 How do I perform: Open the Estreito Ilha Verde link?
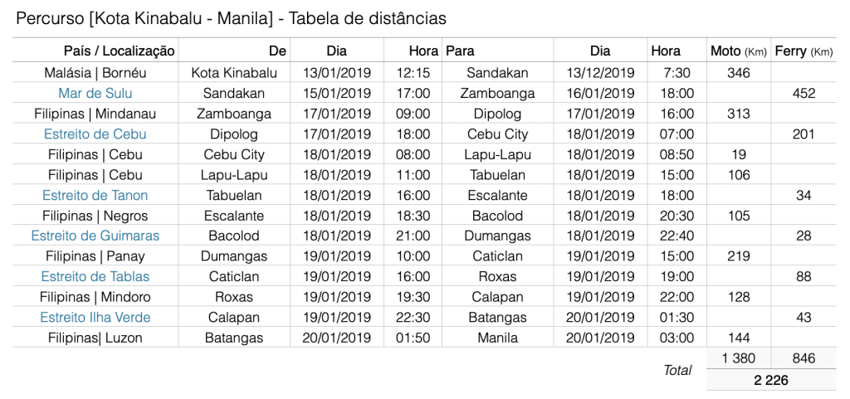tap(95, 317)
